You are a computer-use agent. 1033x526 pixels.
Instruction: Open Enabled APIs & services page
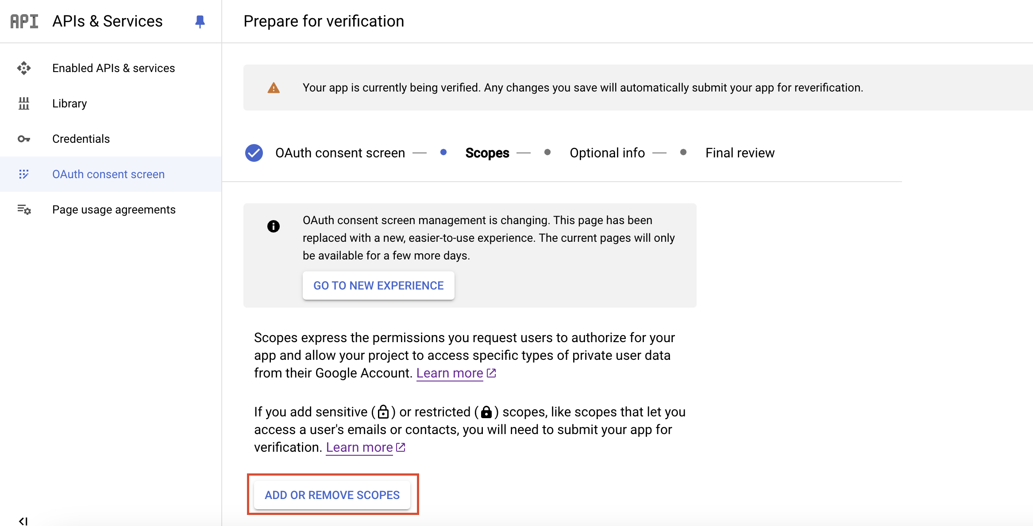113,68
